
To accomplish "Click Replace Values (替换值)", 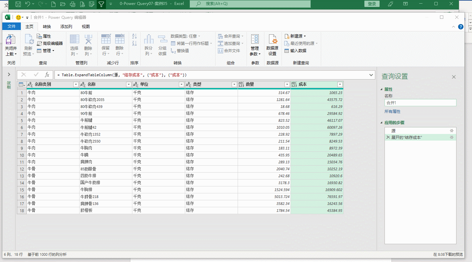I will click(180, 50).
